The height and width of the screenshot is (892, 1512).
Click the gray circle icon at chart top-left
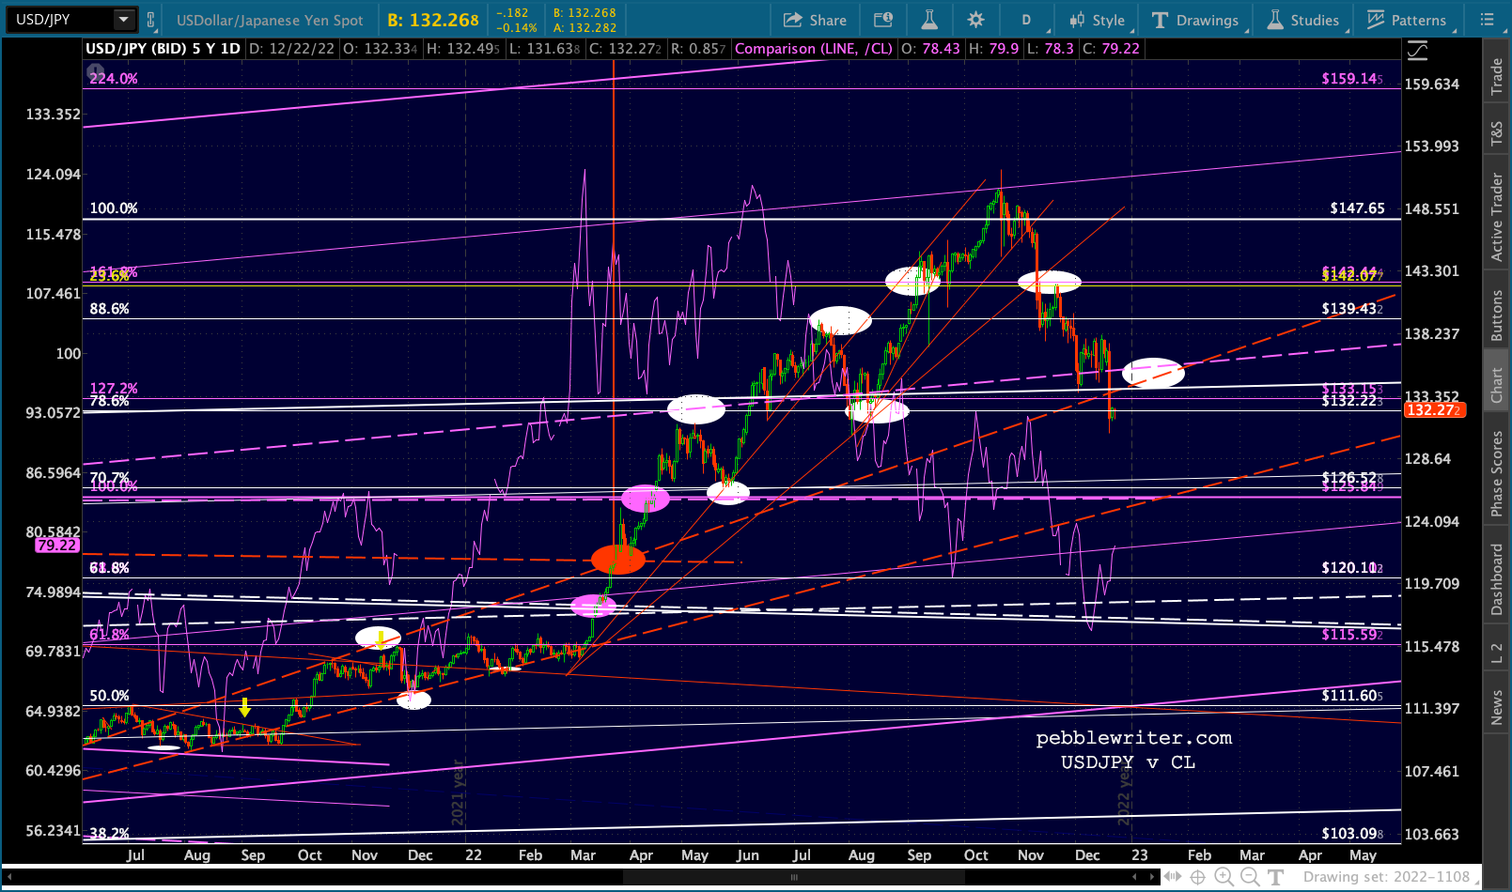pyautogui.click(x=95, y=71)
